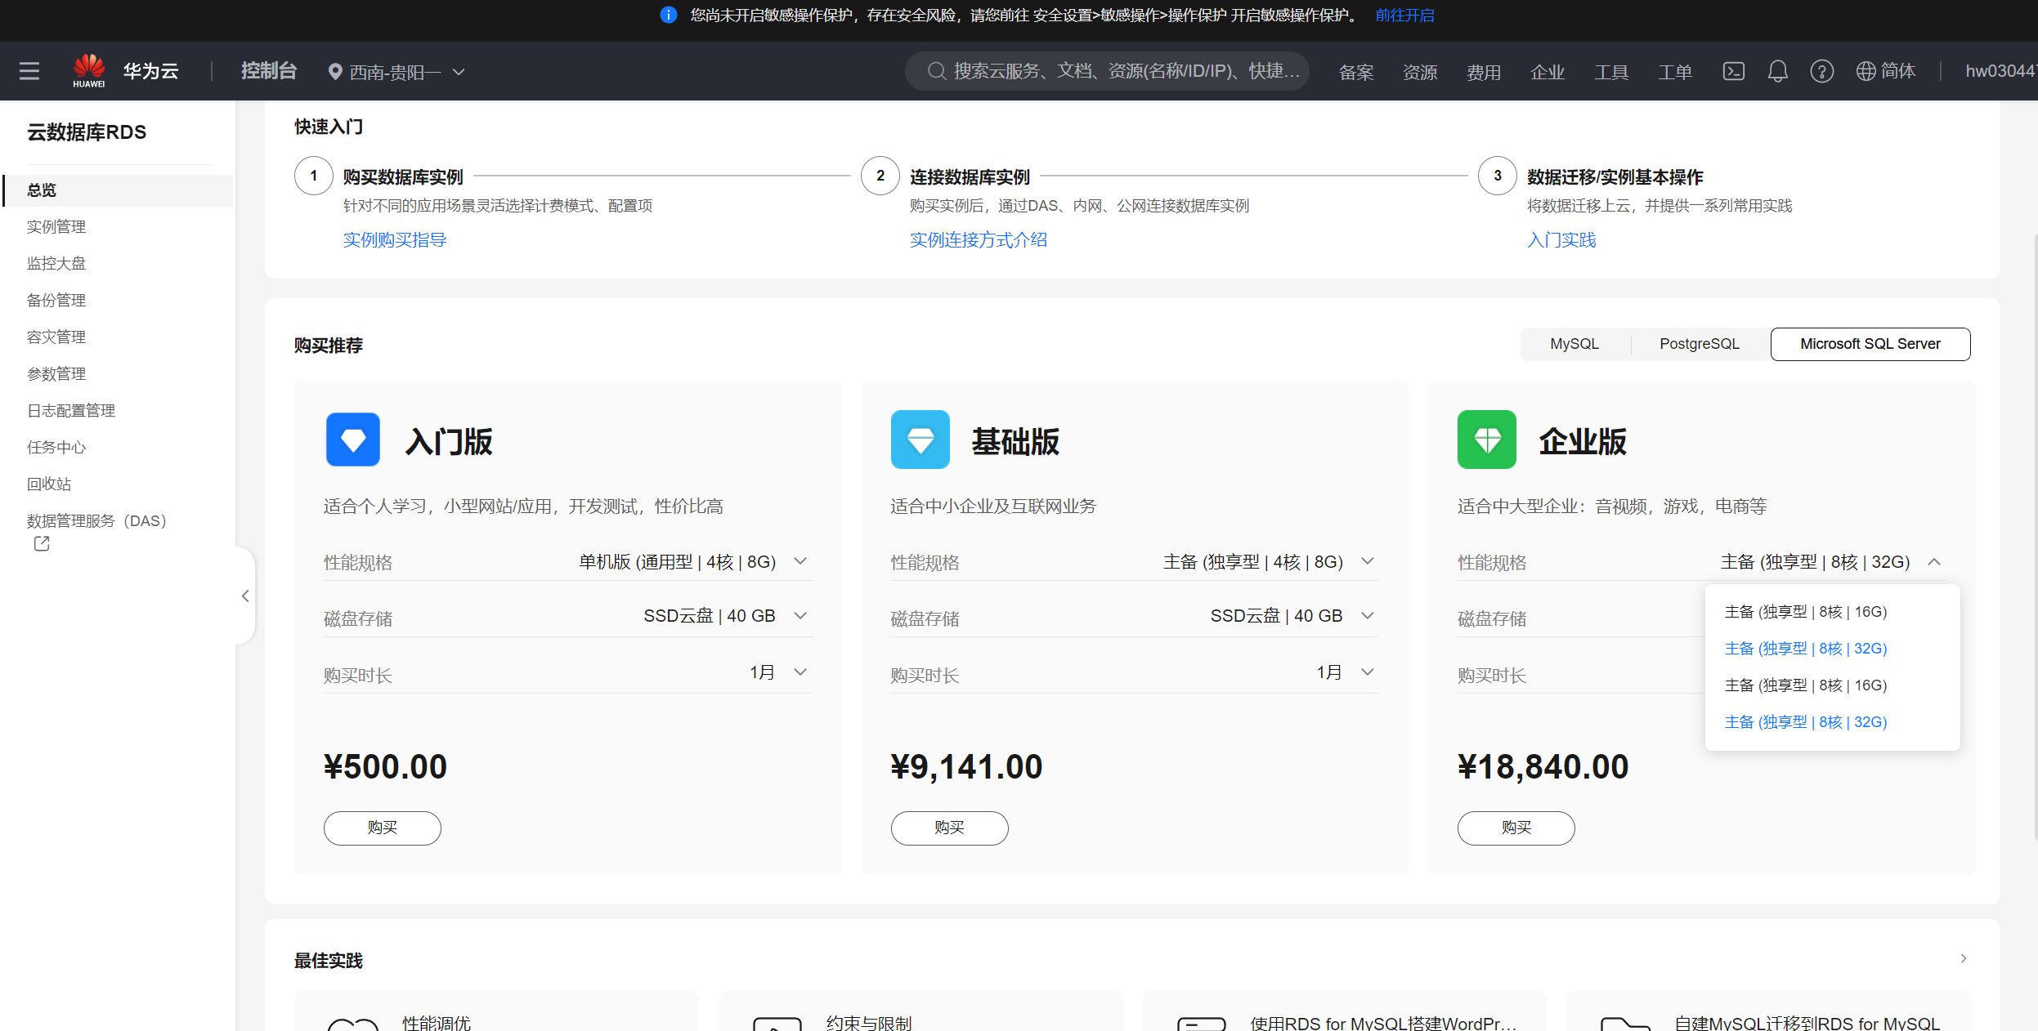Click 购买 button under 入门版
2038x1031 pixels.
(382, 828)
